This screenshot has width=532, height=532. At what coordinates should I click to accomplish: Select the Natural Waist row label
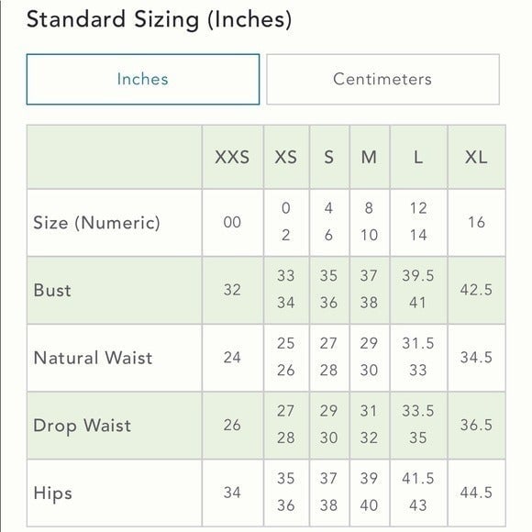click(93, 358)
